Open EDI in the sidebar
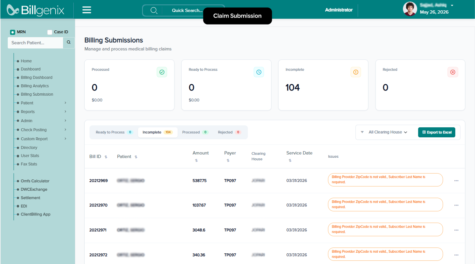Screen dimensions: 475x264 pyautogui.click(x=24, y=206)
